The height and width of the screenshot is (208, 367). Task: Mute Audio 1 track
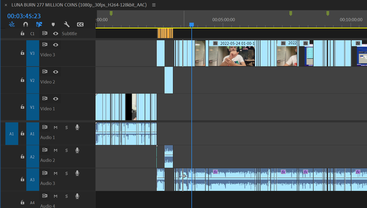(56, 127)
